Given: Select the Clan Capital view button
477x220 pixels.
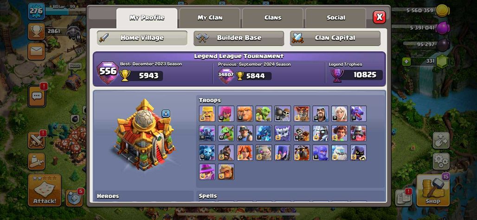Looking at the screenshot, I should click(335, 38).
